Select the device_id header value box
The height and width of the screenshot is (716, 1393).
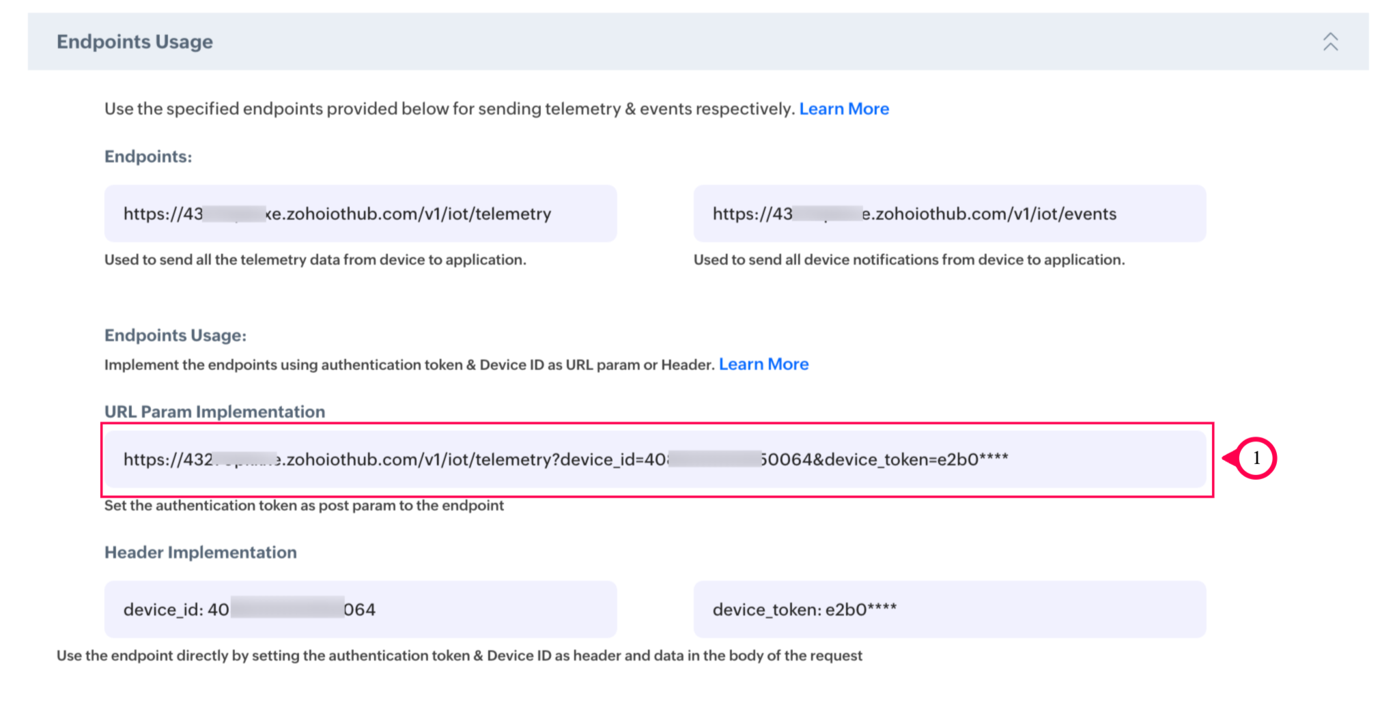[360, 610]
